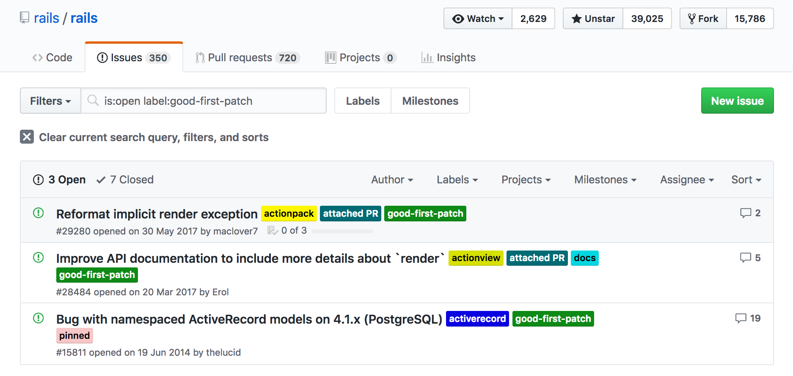Click the clear filters X icon
The width and height of the screenshot is (793, 376).
click(27, 137)
